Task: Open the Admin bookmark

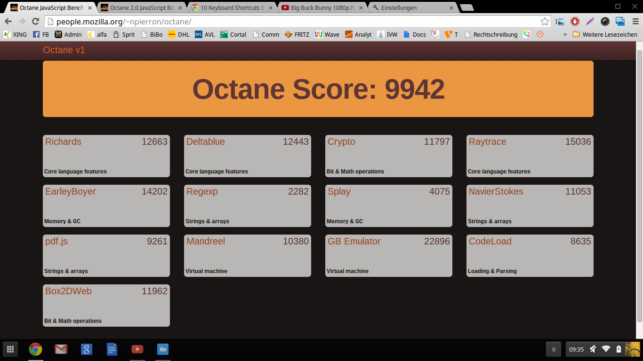Action: point(68,34)
